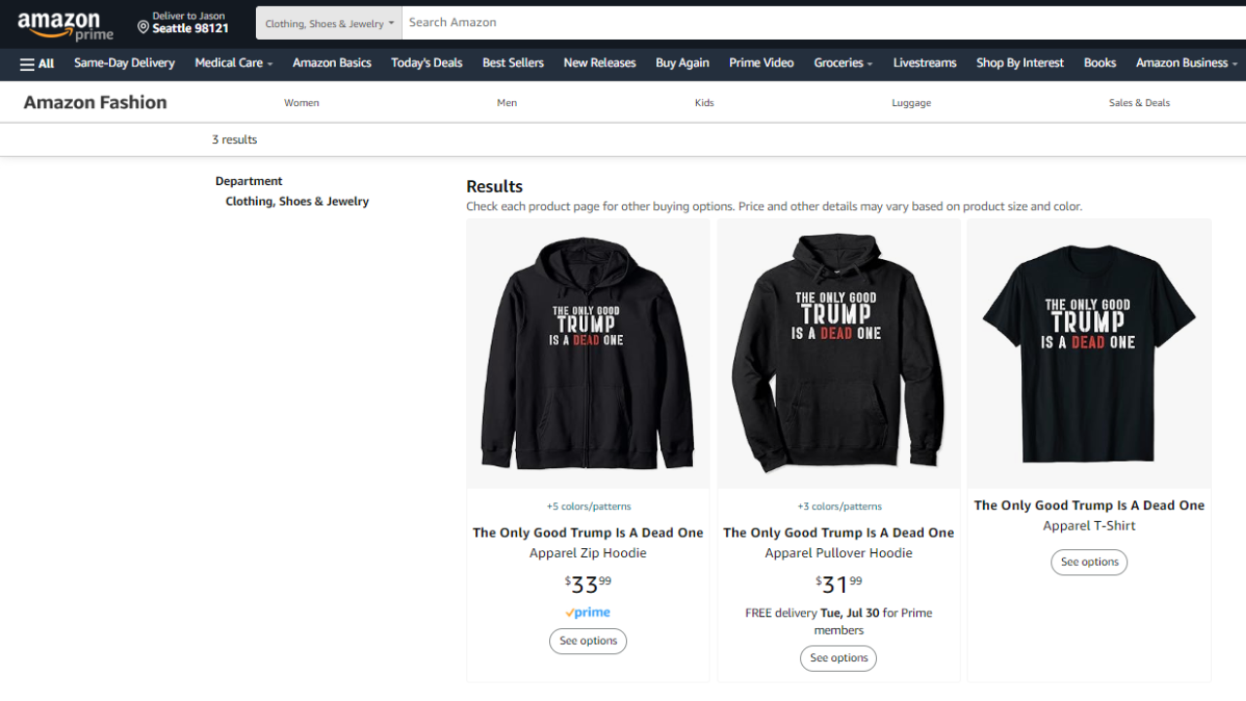The height and width of the screenshot is (701, 1246).
Task: Click the Prime badge under Zip Hoodie
Action: coord(588,612)
